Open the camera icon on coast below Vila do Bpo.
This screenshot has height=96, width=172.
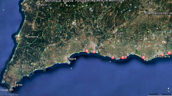point(41,69)
